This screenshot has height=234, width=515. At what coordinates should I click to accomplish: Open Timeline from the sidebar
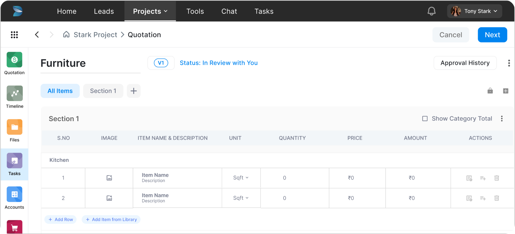(x=14, y=94)
